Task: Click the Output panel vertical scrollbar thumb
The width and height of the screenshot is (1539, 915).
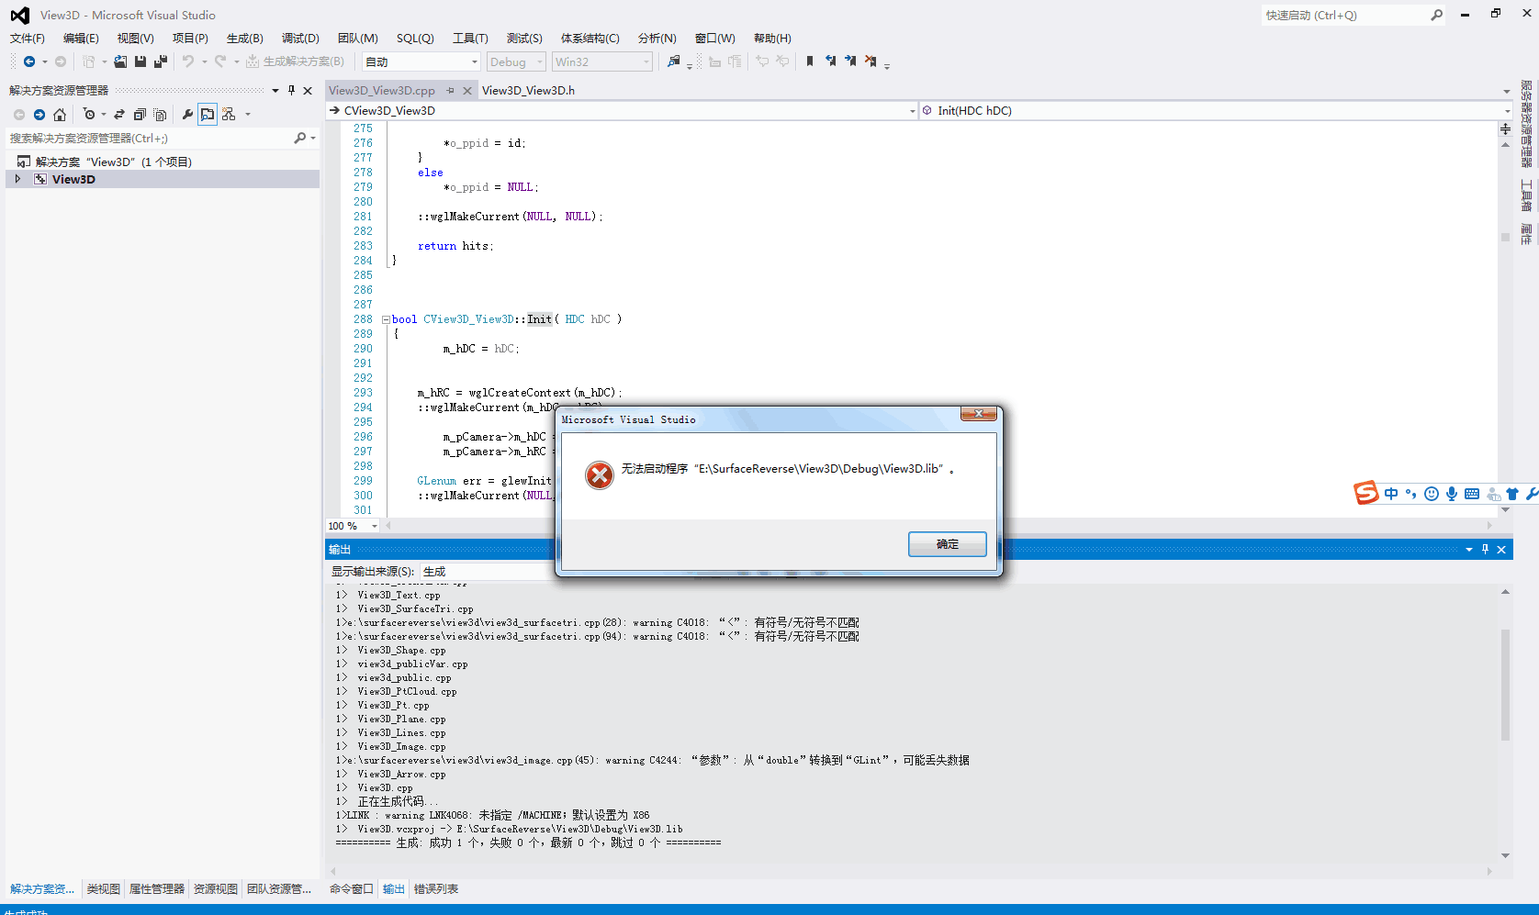Action: (x=1505, y=684)
